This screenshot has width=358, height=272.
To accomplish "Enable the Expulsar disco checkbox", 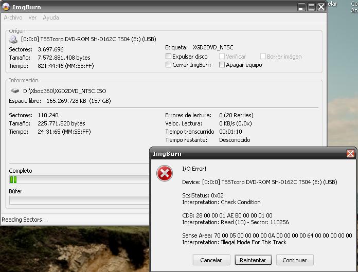I will click(x=168, y=57).
